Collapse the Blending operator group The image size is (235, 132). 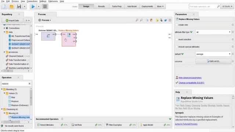(2, 89)
